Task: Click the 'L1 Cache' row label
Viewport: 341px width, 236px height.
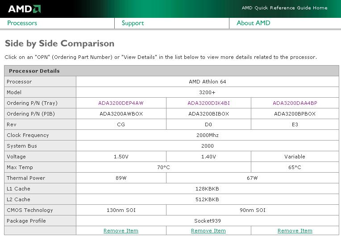Action: click(18, 189)
